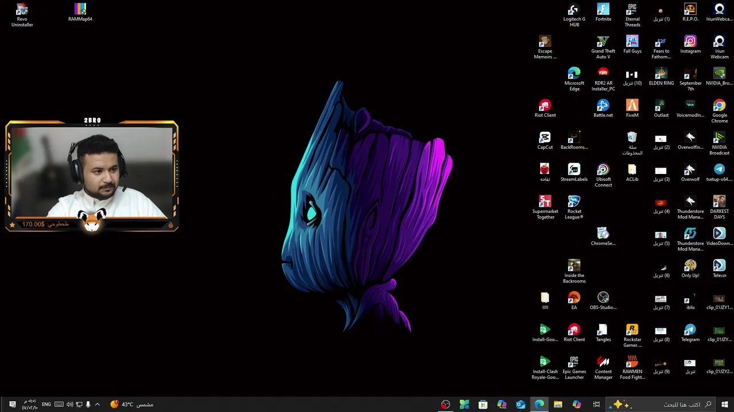The image size is (734, 412).
Task: Launch Fortnite from the desktop
Action: [x=603, y=13]
